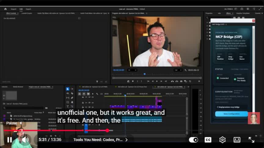Open Program Monitor zoom level dropdown

coord(132,70)
